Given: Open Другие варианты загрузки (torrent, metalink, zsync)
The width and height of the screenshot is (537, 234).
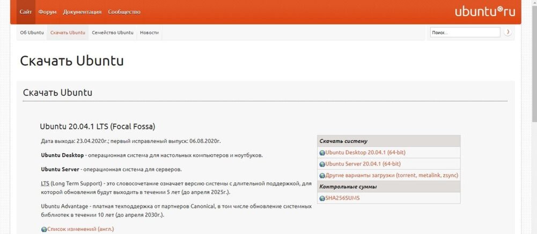Looking at the screenshot, I should click(x=392, y=176).
